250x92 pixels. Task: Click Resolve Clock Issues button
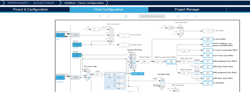click(152, 16)
